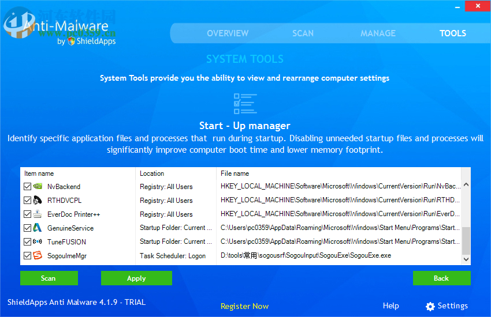Click the EverDoc Printer++ icon

[38, 214]
